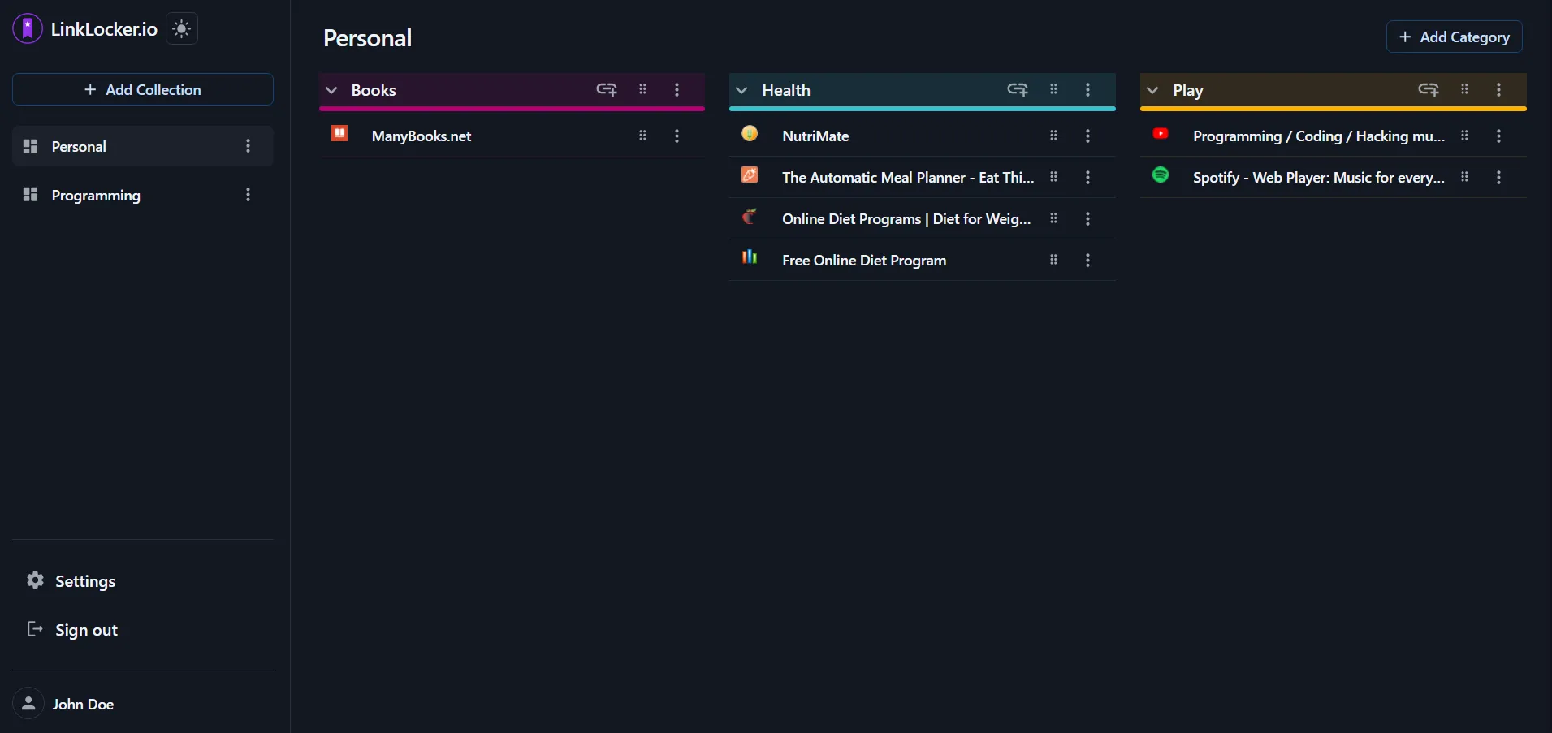Collapse the Books category

coord(331,90)
